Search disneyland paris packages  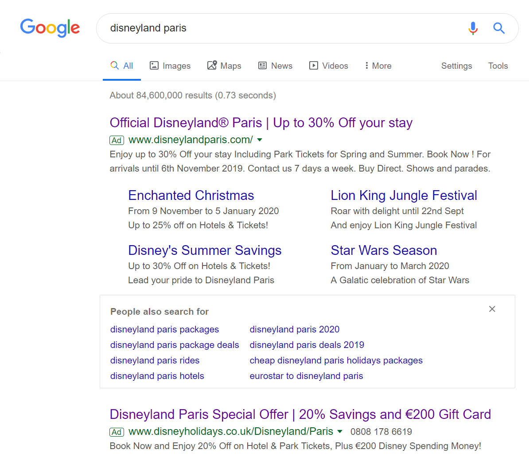(165, 329)
